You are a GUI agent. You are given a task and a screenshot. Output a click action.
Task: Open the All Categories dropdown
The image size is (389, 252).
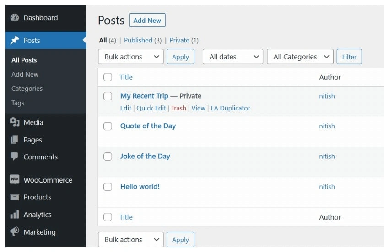click(x=300, y=57)
